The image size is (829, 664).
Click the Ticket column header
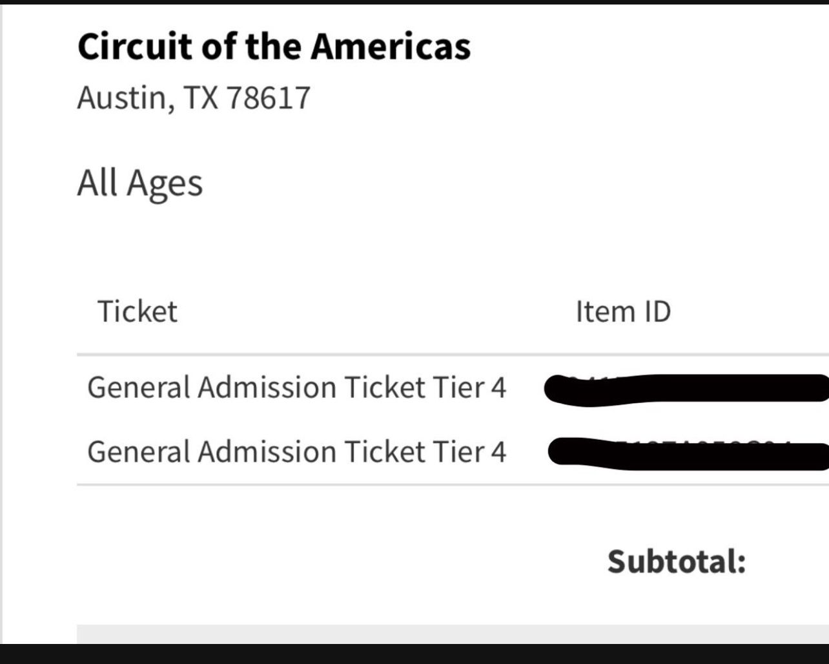pos(137,311)
